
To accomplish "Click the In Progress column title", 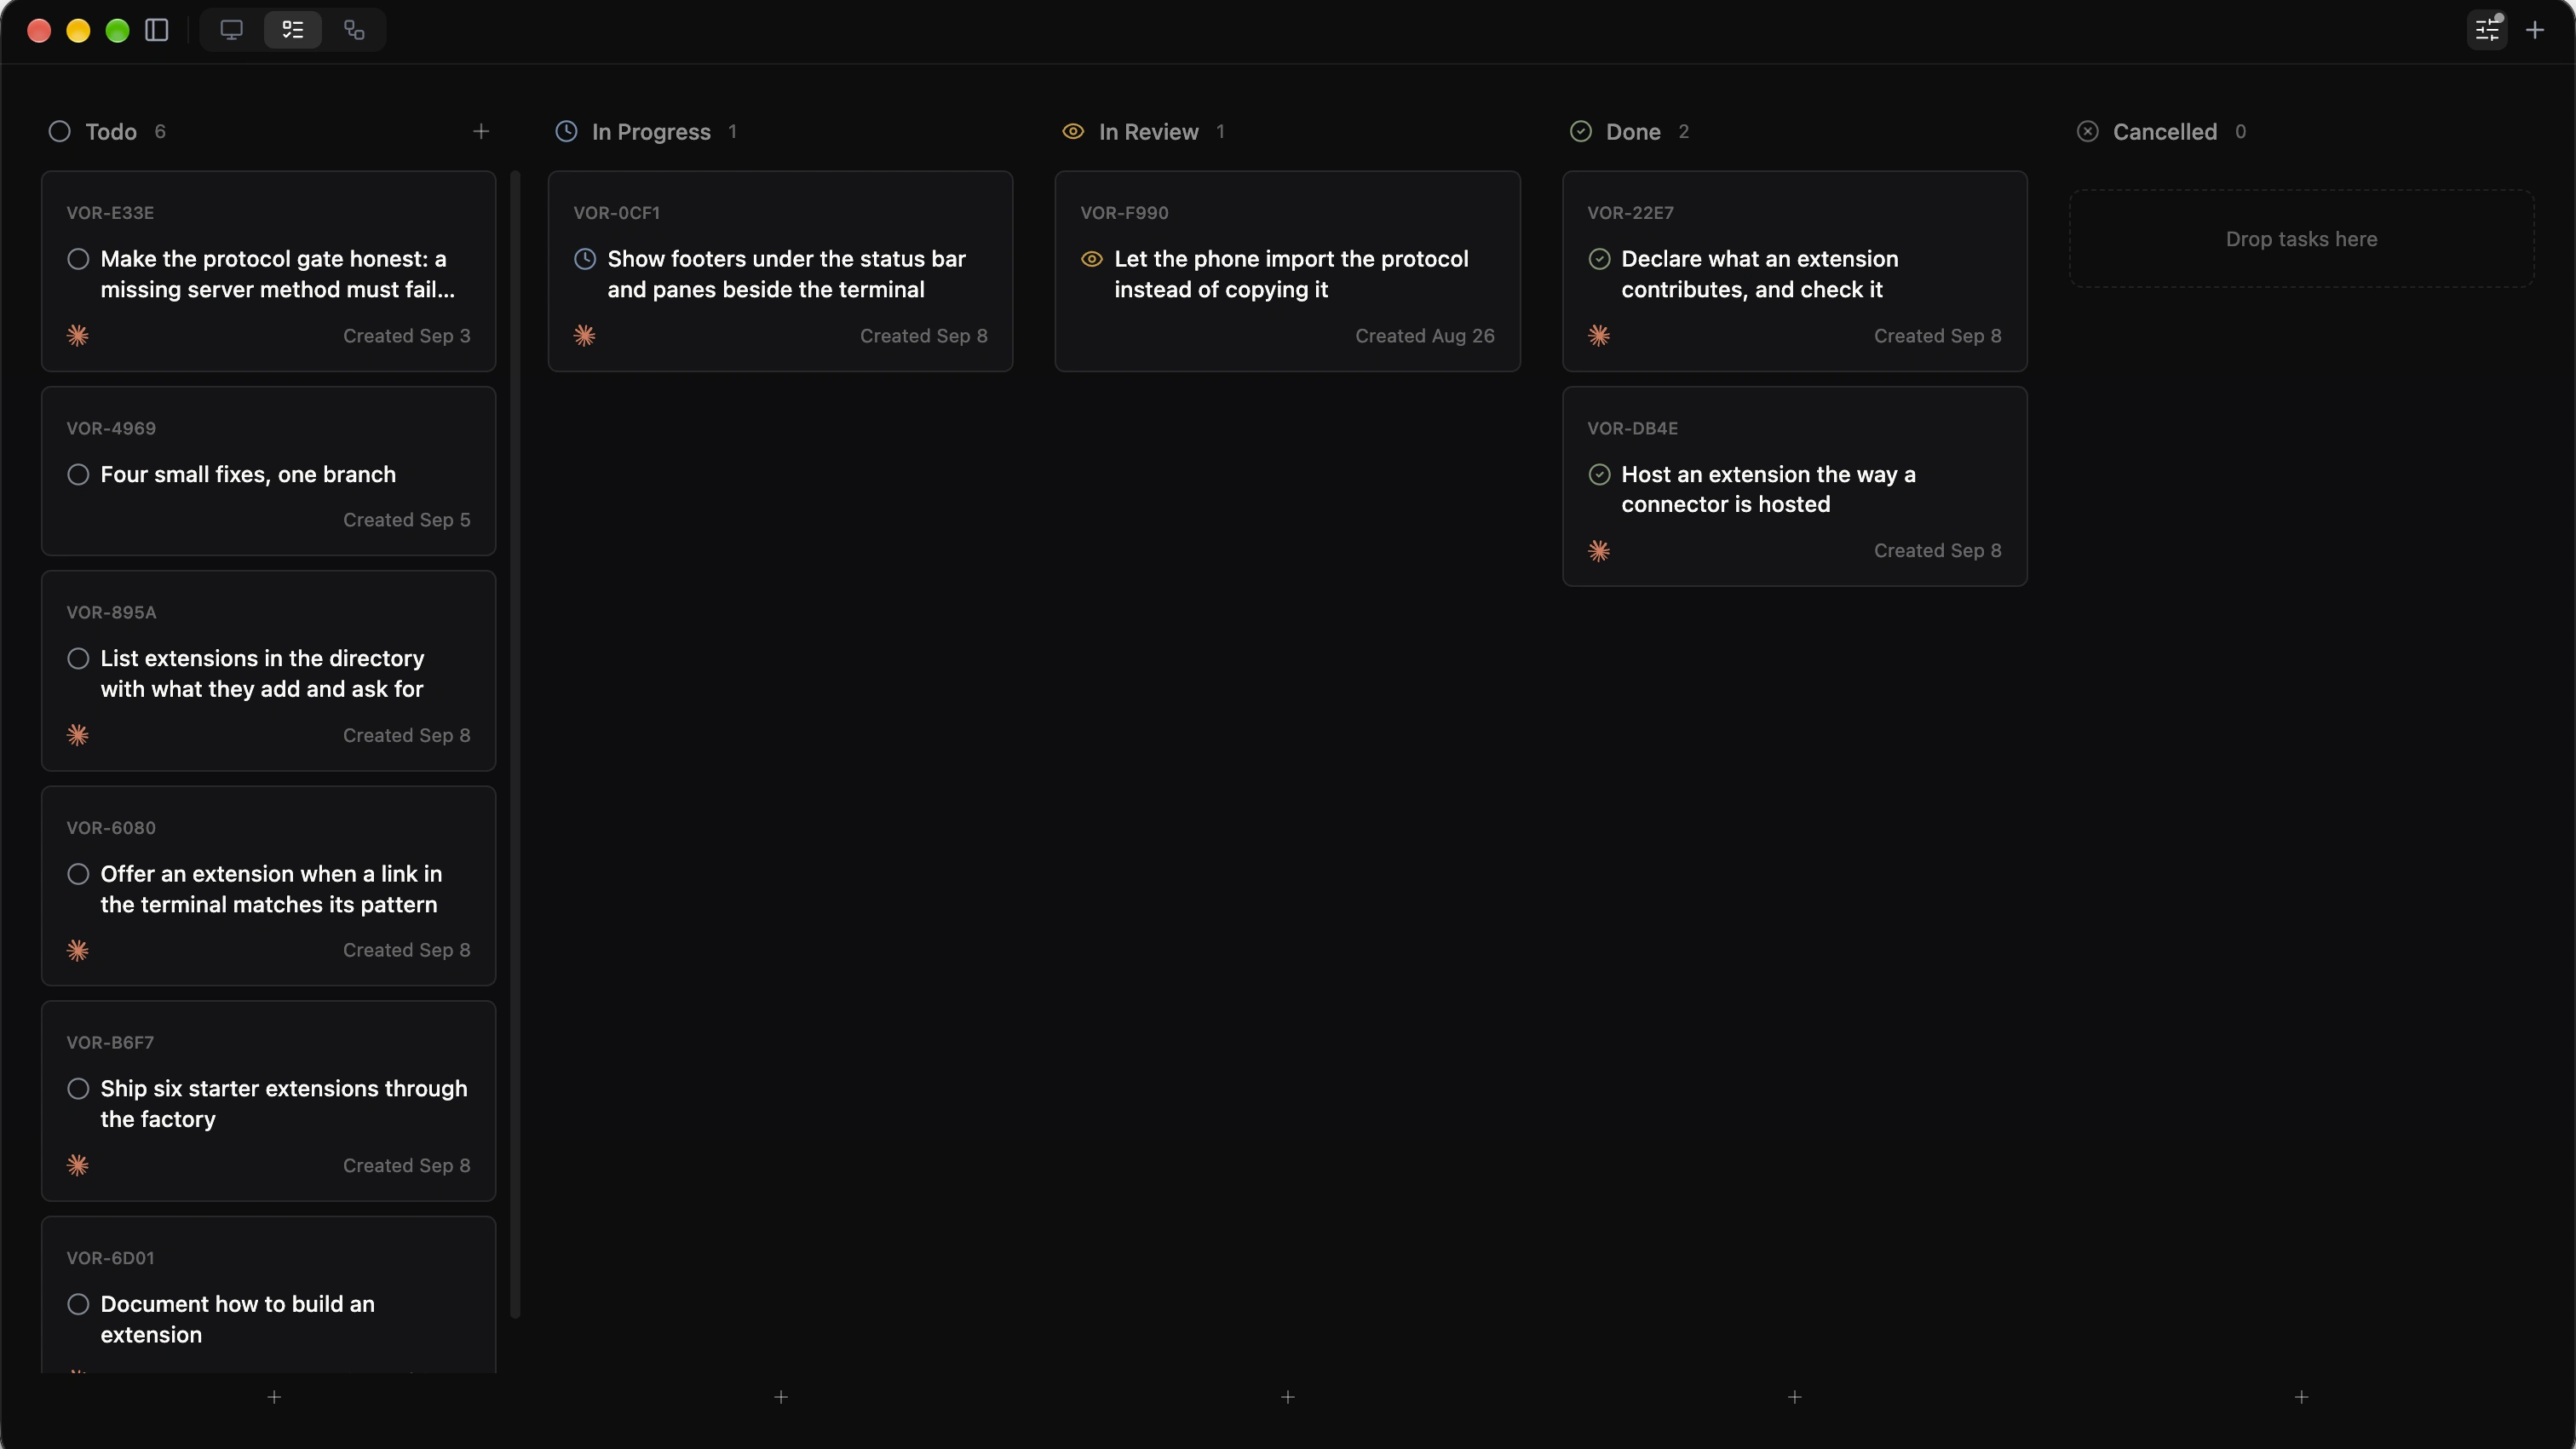I will (x=651, y=131).
